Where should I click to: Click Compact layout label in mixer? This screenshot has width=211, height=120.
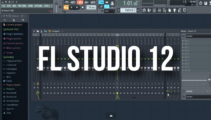[x=55, y=31]
